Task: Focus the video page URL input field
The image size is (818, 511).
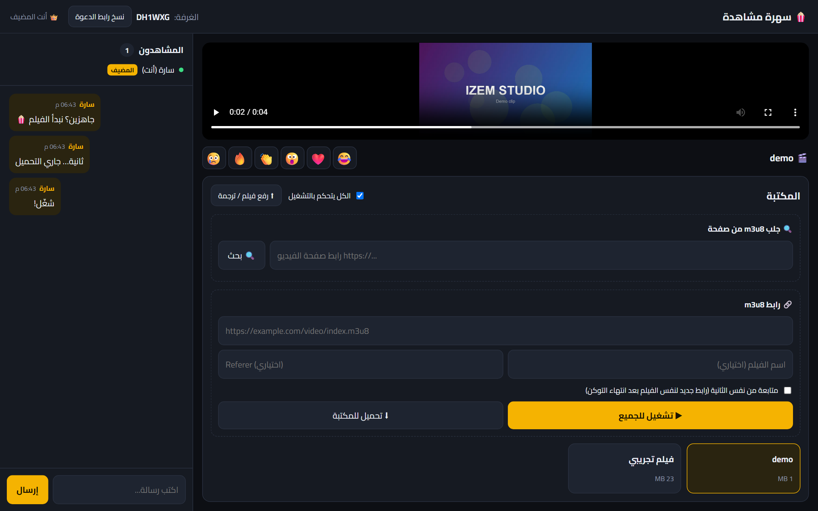Action: (531, 255)
